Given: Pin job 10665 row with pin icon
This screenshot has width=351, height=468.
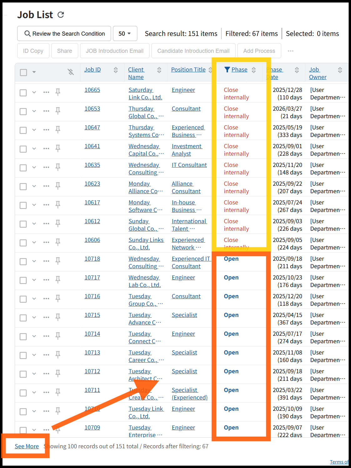Looking at the screenshot, I should point(58,92).
